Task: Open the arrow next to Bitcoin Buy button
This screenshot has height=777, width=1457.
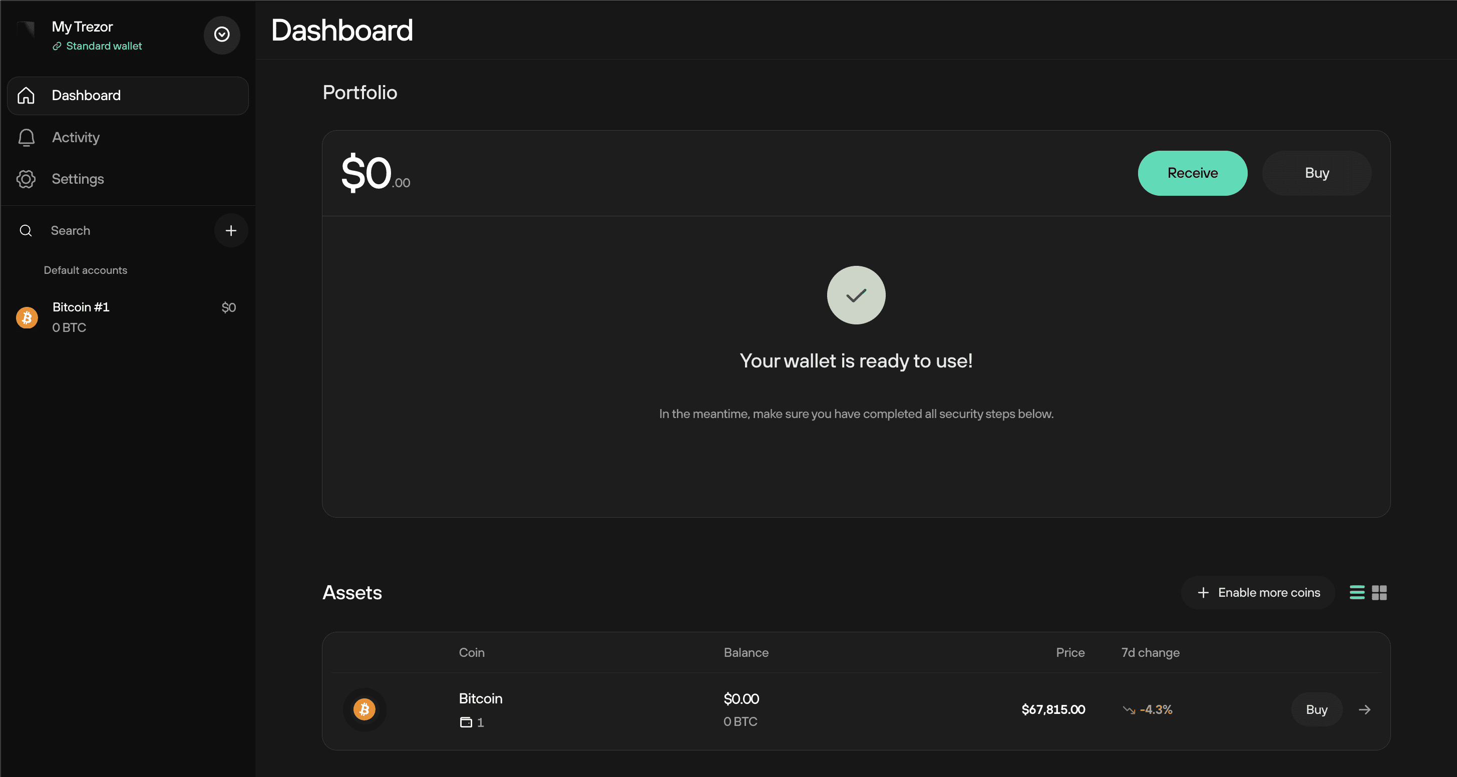Action: [1364, 709]
